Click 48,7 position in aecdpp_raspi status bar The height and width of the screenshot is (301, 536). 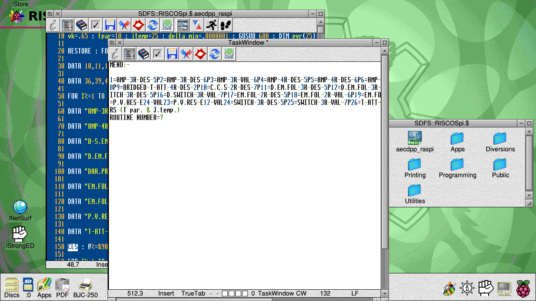(x=73, y=264)
